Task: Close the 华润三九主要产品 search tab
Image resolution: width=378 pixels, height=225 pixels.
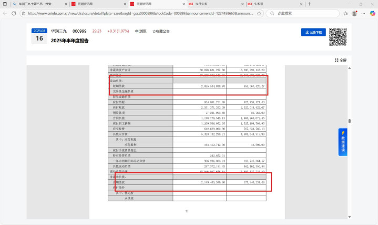Action: tap(66, 4)
